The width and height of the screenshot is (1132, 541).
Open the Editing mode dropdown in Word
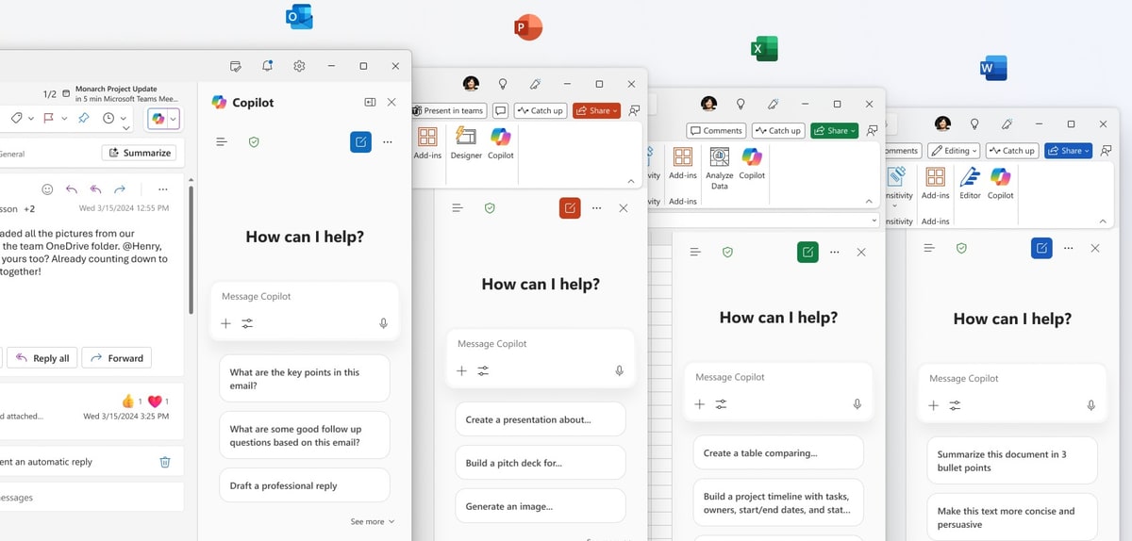[x=953, y=151]
